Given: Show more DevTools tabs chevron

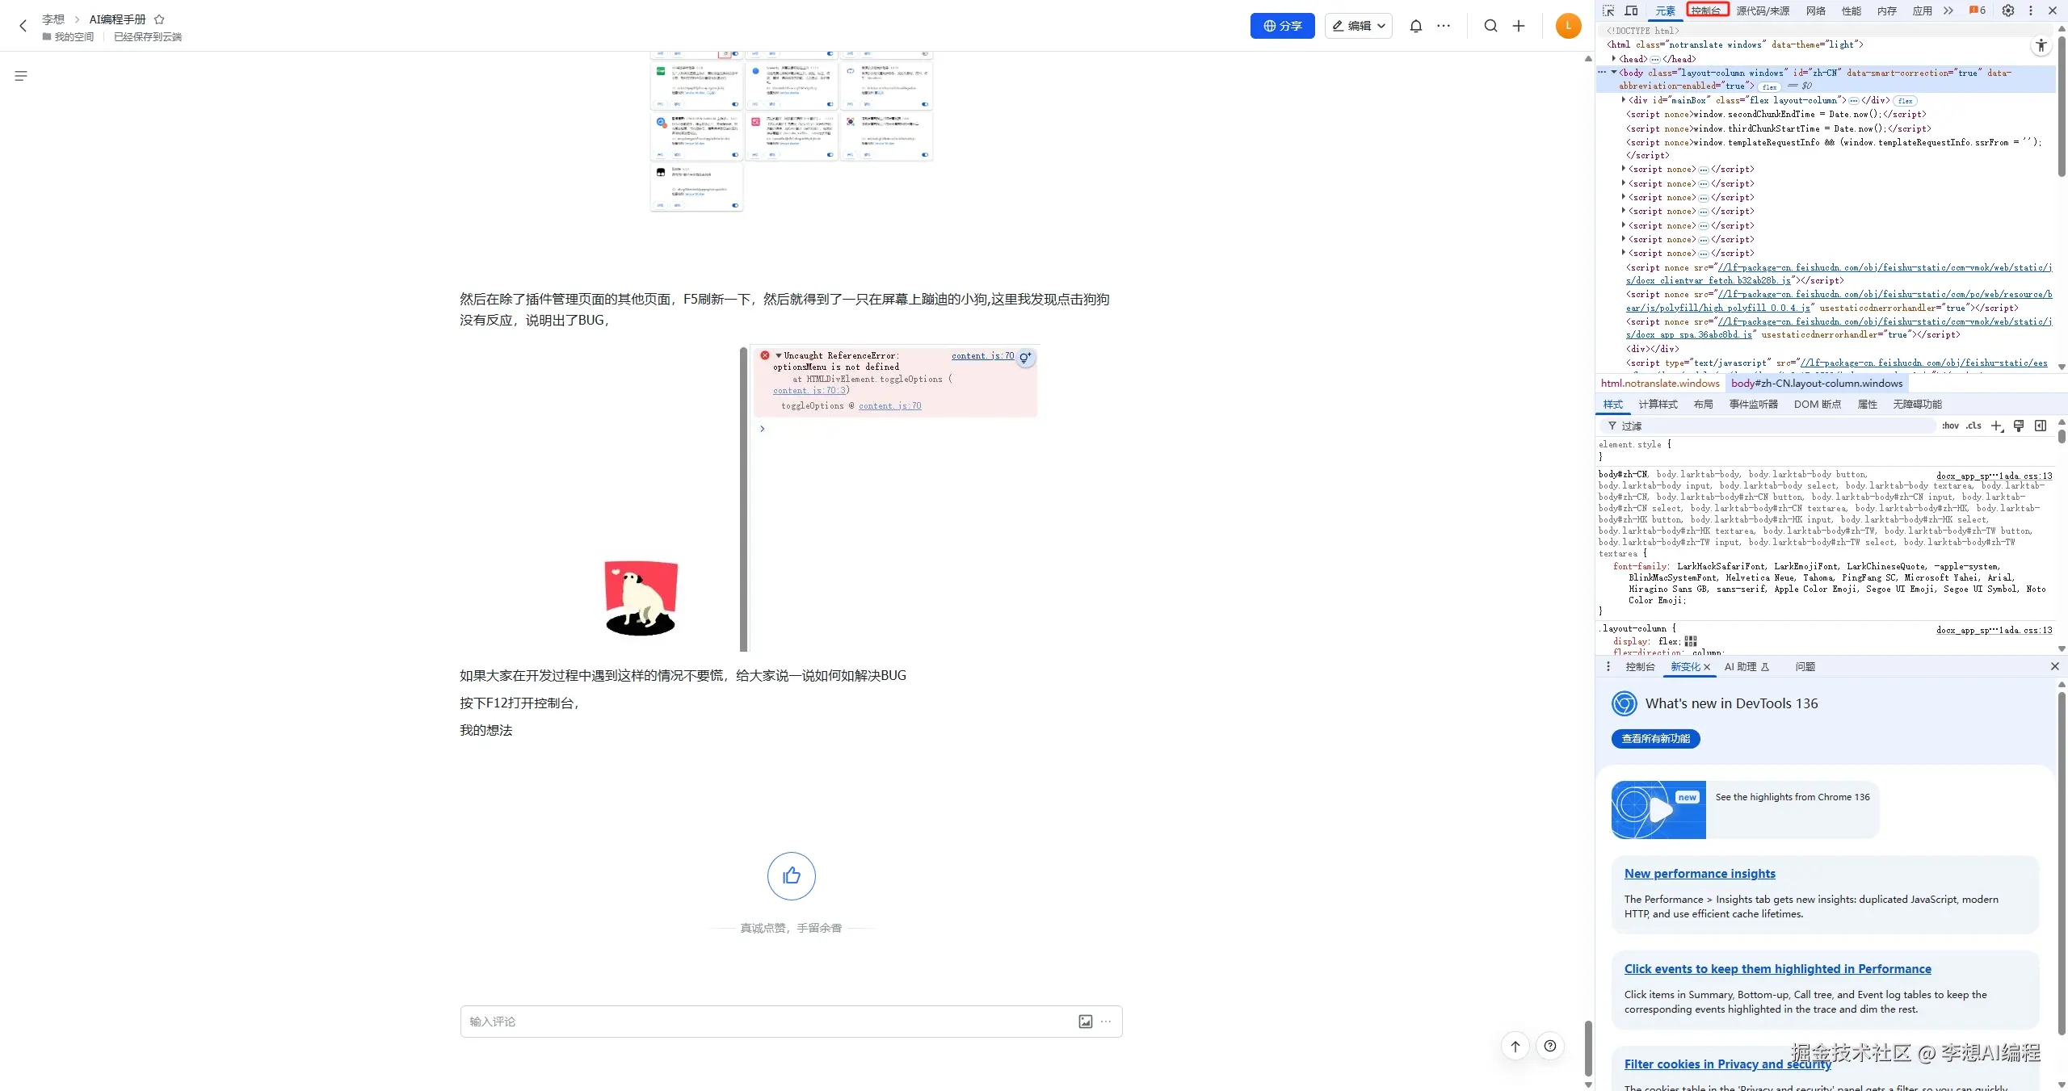Looking at the screenshot, I should [x=1948, y=10].
